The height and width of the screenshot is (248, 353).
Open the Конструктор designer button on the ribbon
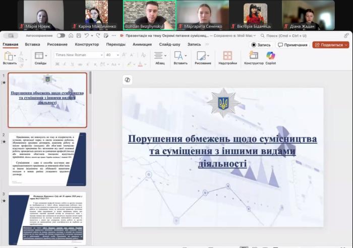[254, 56]
